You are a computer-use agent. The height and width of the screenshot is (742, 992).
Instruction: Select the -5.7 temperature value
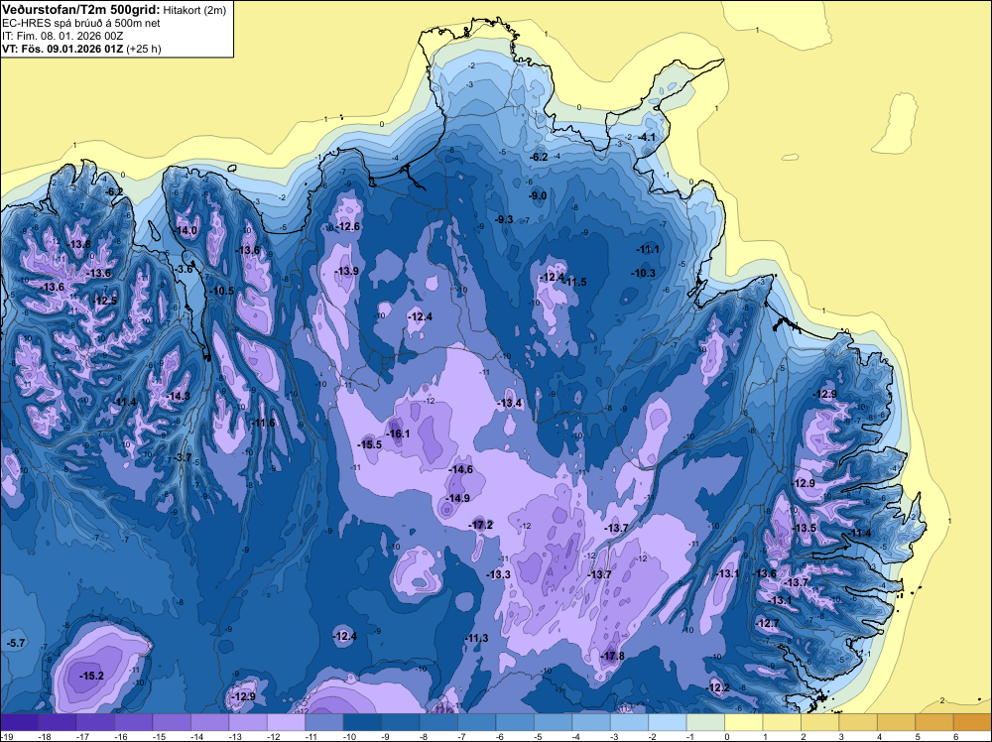pyautogui.click(x=16, y=644)
